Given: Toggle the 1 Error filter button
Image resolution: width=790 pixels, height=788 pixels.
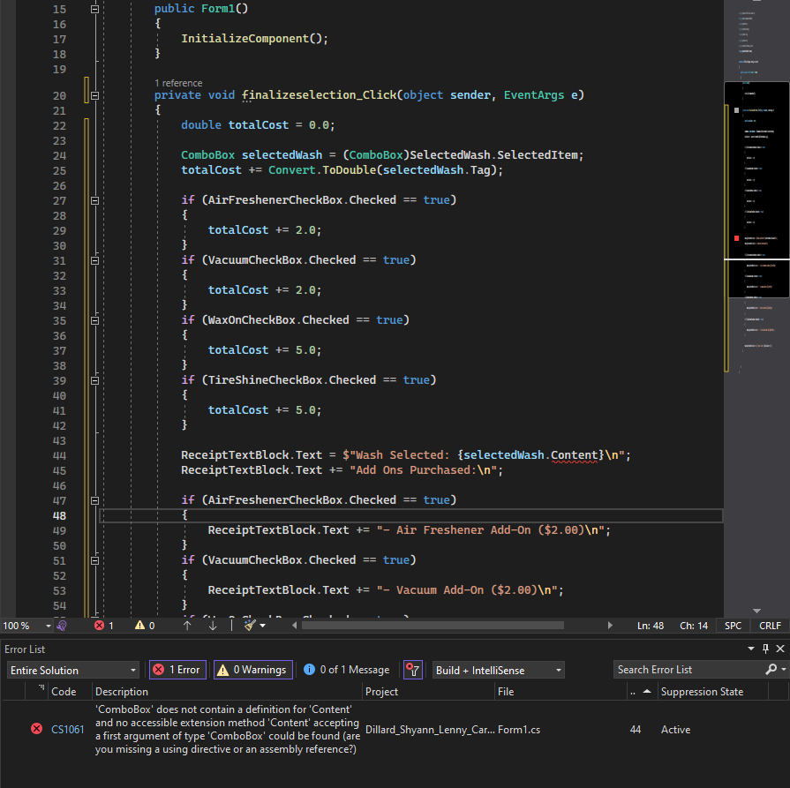Looking at the screenshot, I should point(177,670).
